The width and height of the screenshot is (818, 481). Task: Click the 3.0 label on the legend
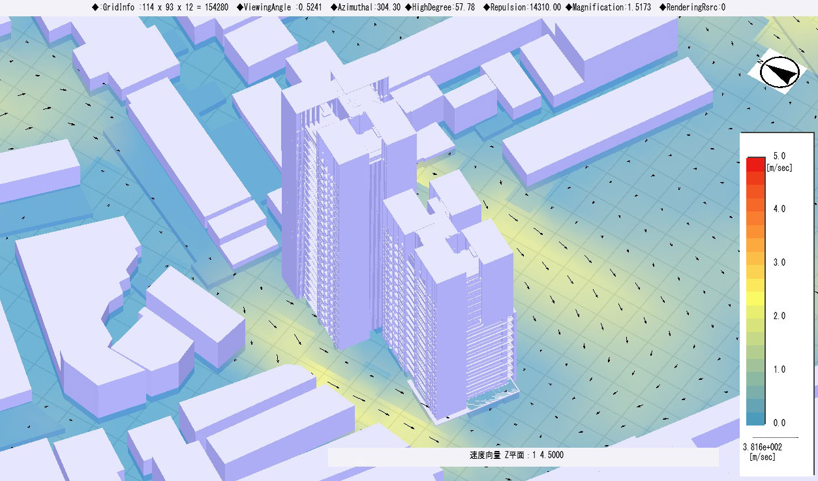coord(779,262)
